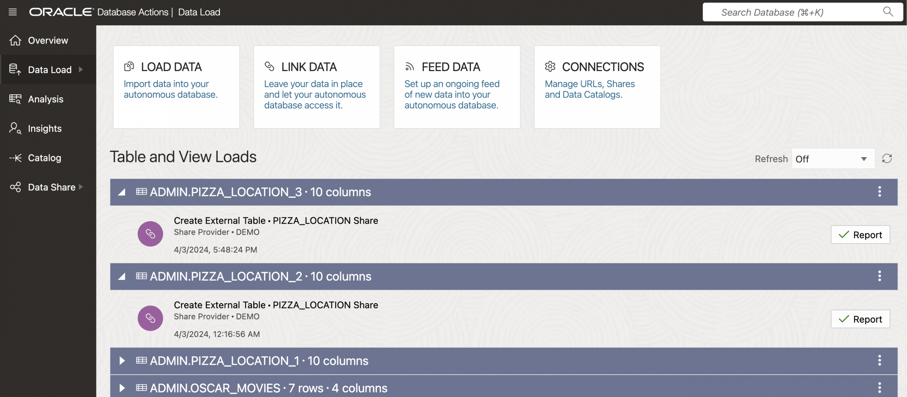Click the purple link icon for PIZZA_LOCATION_3

click(x=150, y=234)
